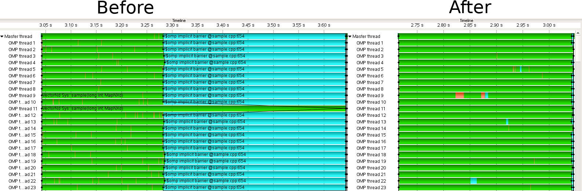
Task: Collapse the Master thread tree in After panel
Action: click(x=350, y=37)
